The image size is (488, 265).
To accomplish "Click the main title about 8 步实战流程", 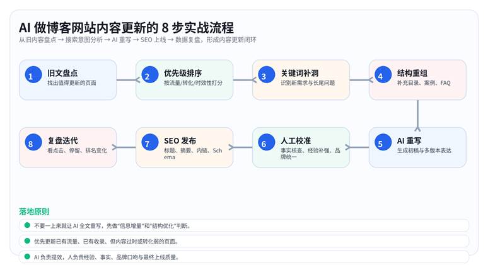I will click(126, 27).
